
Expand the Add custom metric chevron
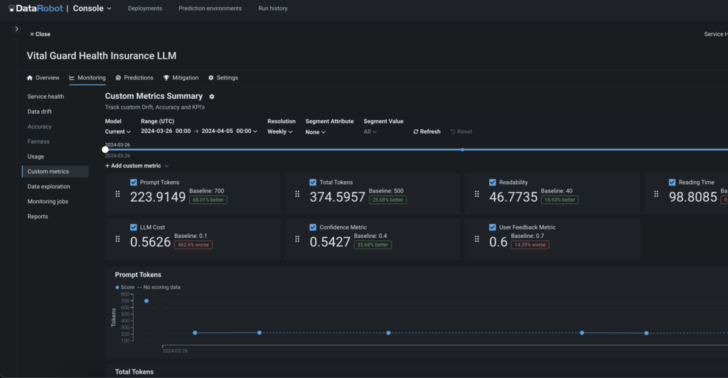point(166,166)
